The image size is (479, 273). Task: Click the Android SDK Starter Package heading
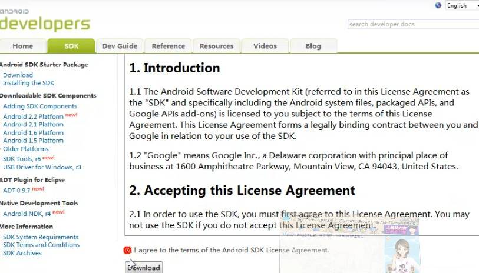tap(44, 65)
